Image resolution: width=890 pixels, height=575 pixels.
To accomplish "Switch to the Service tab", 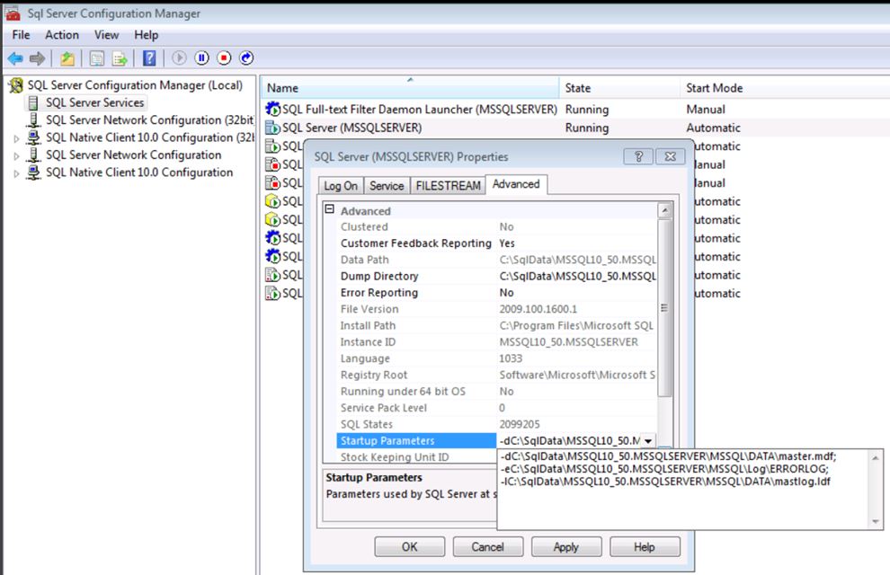I will coord(387,186).
